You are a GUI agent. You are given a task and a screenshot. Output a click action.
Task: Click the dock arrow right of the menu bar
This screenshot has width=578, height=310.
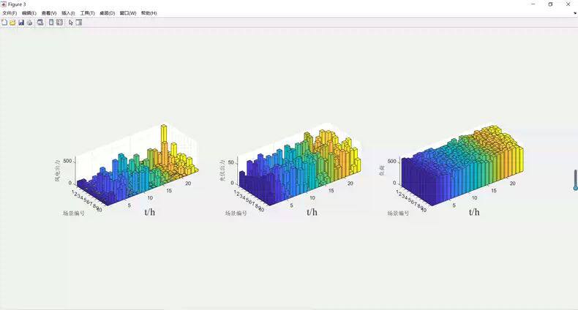(x=575, y=13)
